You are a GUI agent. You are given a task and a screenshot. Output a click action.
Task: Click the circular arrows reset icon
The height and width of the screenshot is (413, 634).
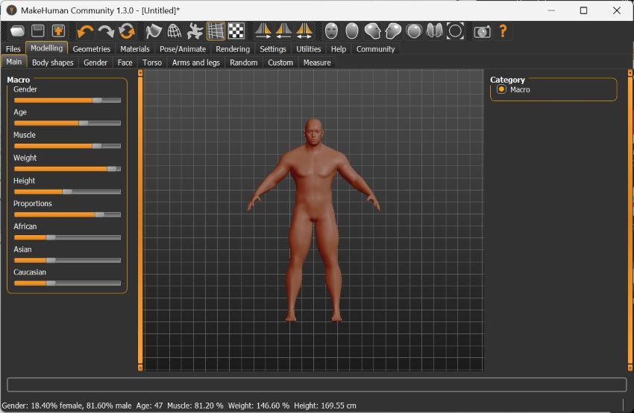[127, 31]
